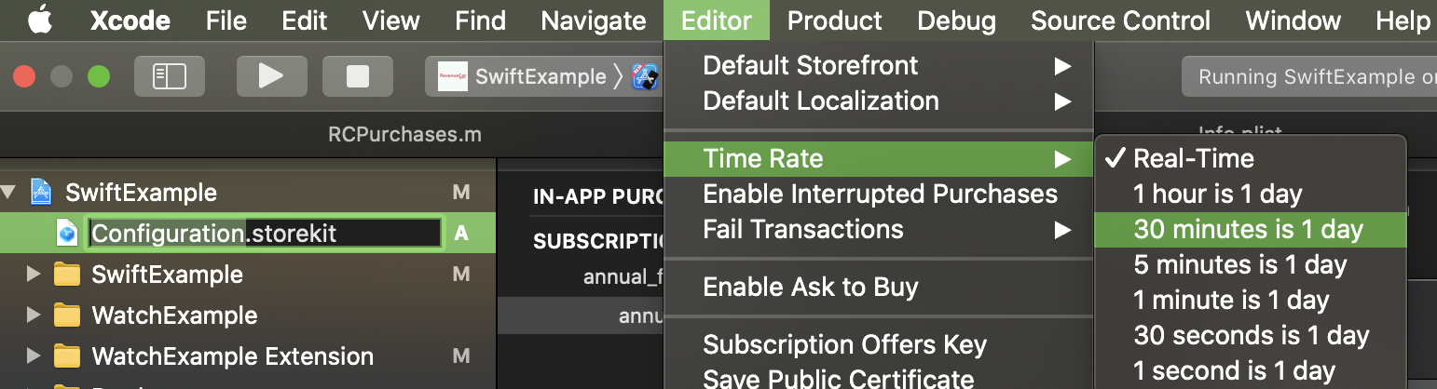Select 30 minutes is 1 day
This screenshot has height=389, width=1437.
tap(1250, 229)
